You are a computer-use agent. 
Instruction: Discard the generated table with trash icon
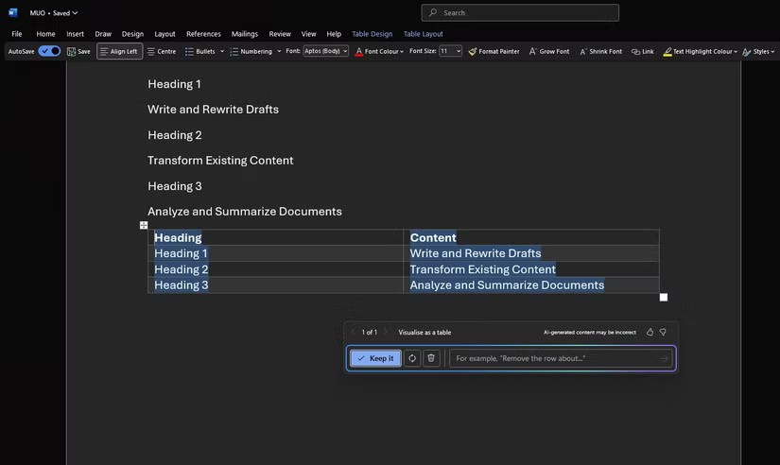pos(431,358)
